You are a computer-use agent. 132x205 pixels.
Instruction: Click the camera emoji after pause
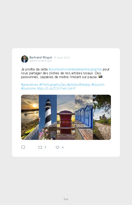pos(101,77)
